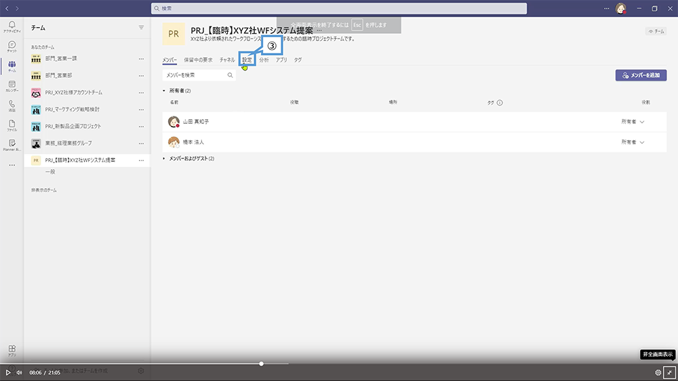This screenshot has height=381, width=678.
Task: Open more options for 部門_営業部
Action: coord(141,76)
